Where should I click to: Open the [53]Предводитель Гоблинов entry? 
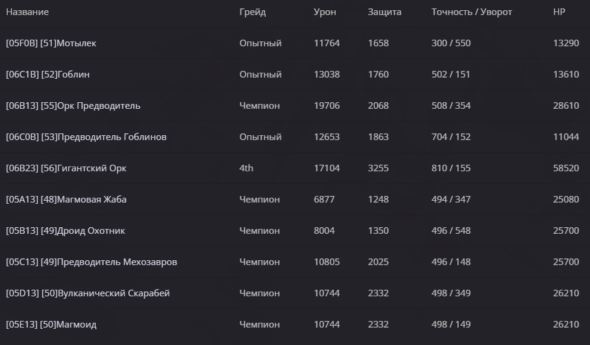295,137
